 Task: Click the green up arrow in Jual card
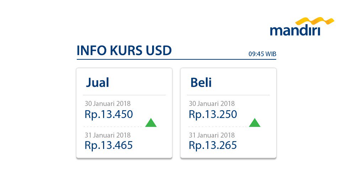click(151, 123)
